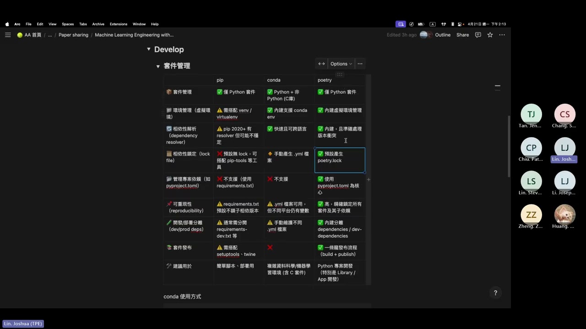Star this page as favorite
The image size is (586, 329).
click(490, 35)
